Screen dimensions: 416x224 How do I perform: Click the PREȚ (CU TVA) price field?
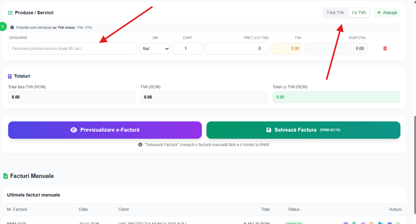237,48
